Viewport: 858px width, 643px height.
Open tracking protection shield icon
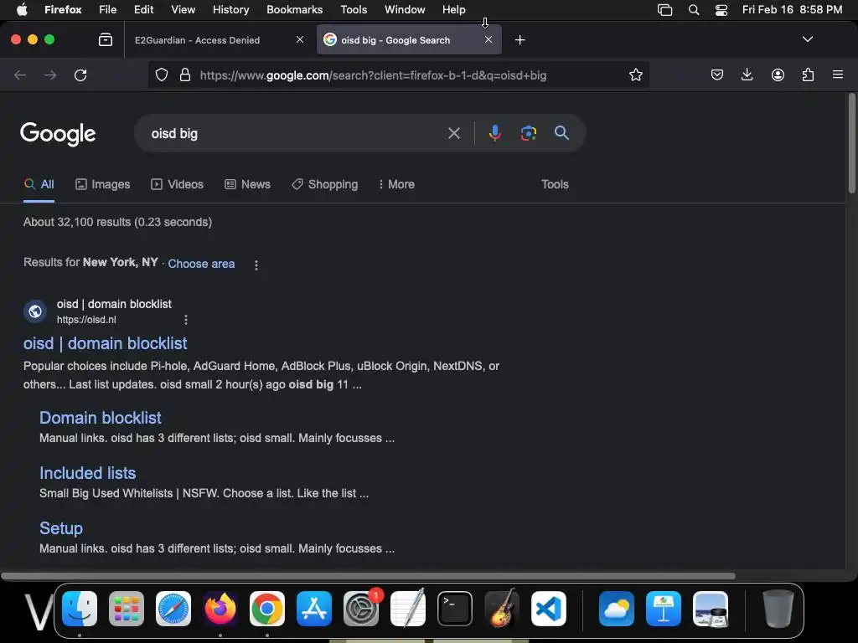162,75
